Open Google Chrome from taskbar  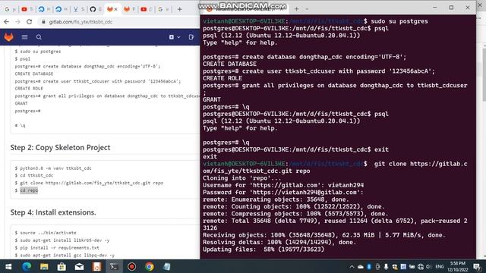coord(150,266)
